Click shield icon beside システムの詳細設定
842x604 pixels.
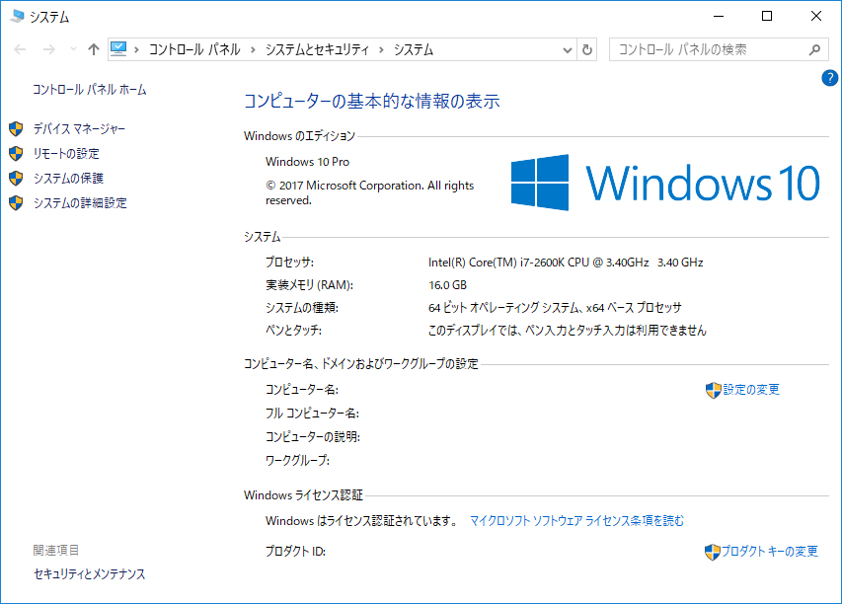pos(16,203)
